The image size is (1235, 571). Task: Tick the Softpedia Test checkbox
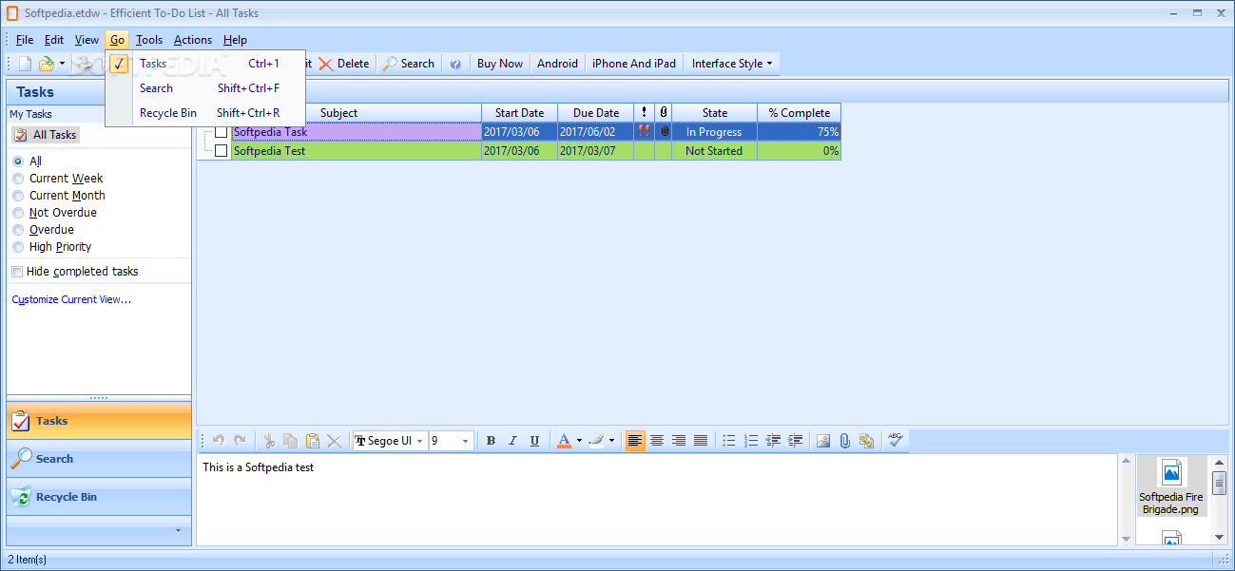[222, 150]
